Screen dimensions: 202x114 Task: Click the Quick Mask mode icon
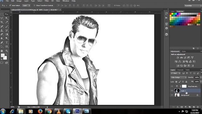click(2, 63)
